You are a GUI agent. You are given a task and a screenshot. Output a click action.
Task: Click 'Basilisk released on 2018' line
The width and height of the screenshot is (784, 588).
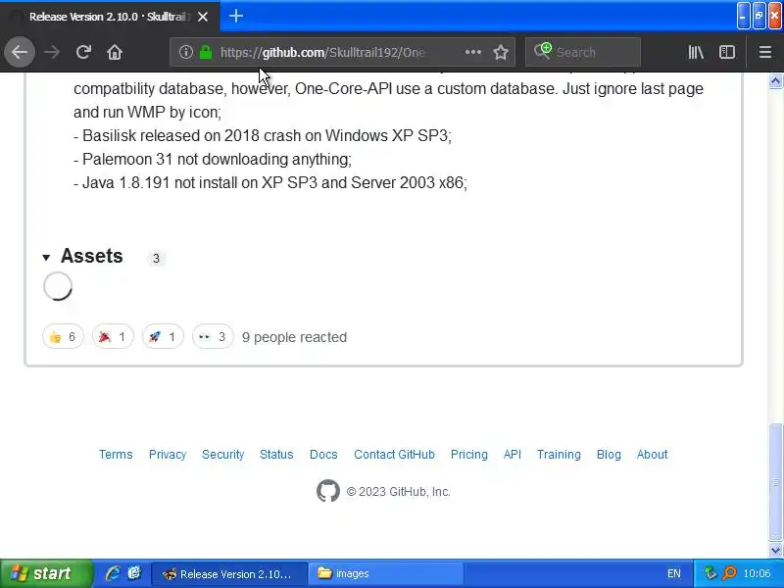tap(263, 135)
